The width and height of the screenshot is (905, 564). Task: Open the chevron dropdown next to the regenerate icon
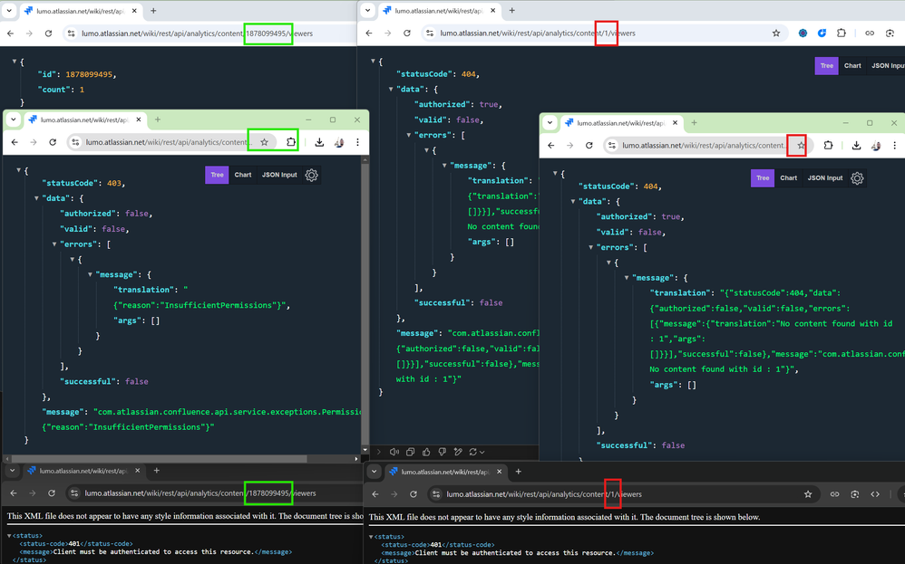482,452
